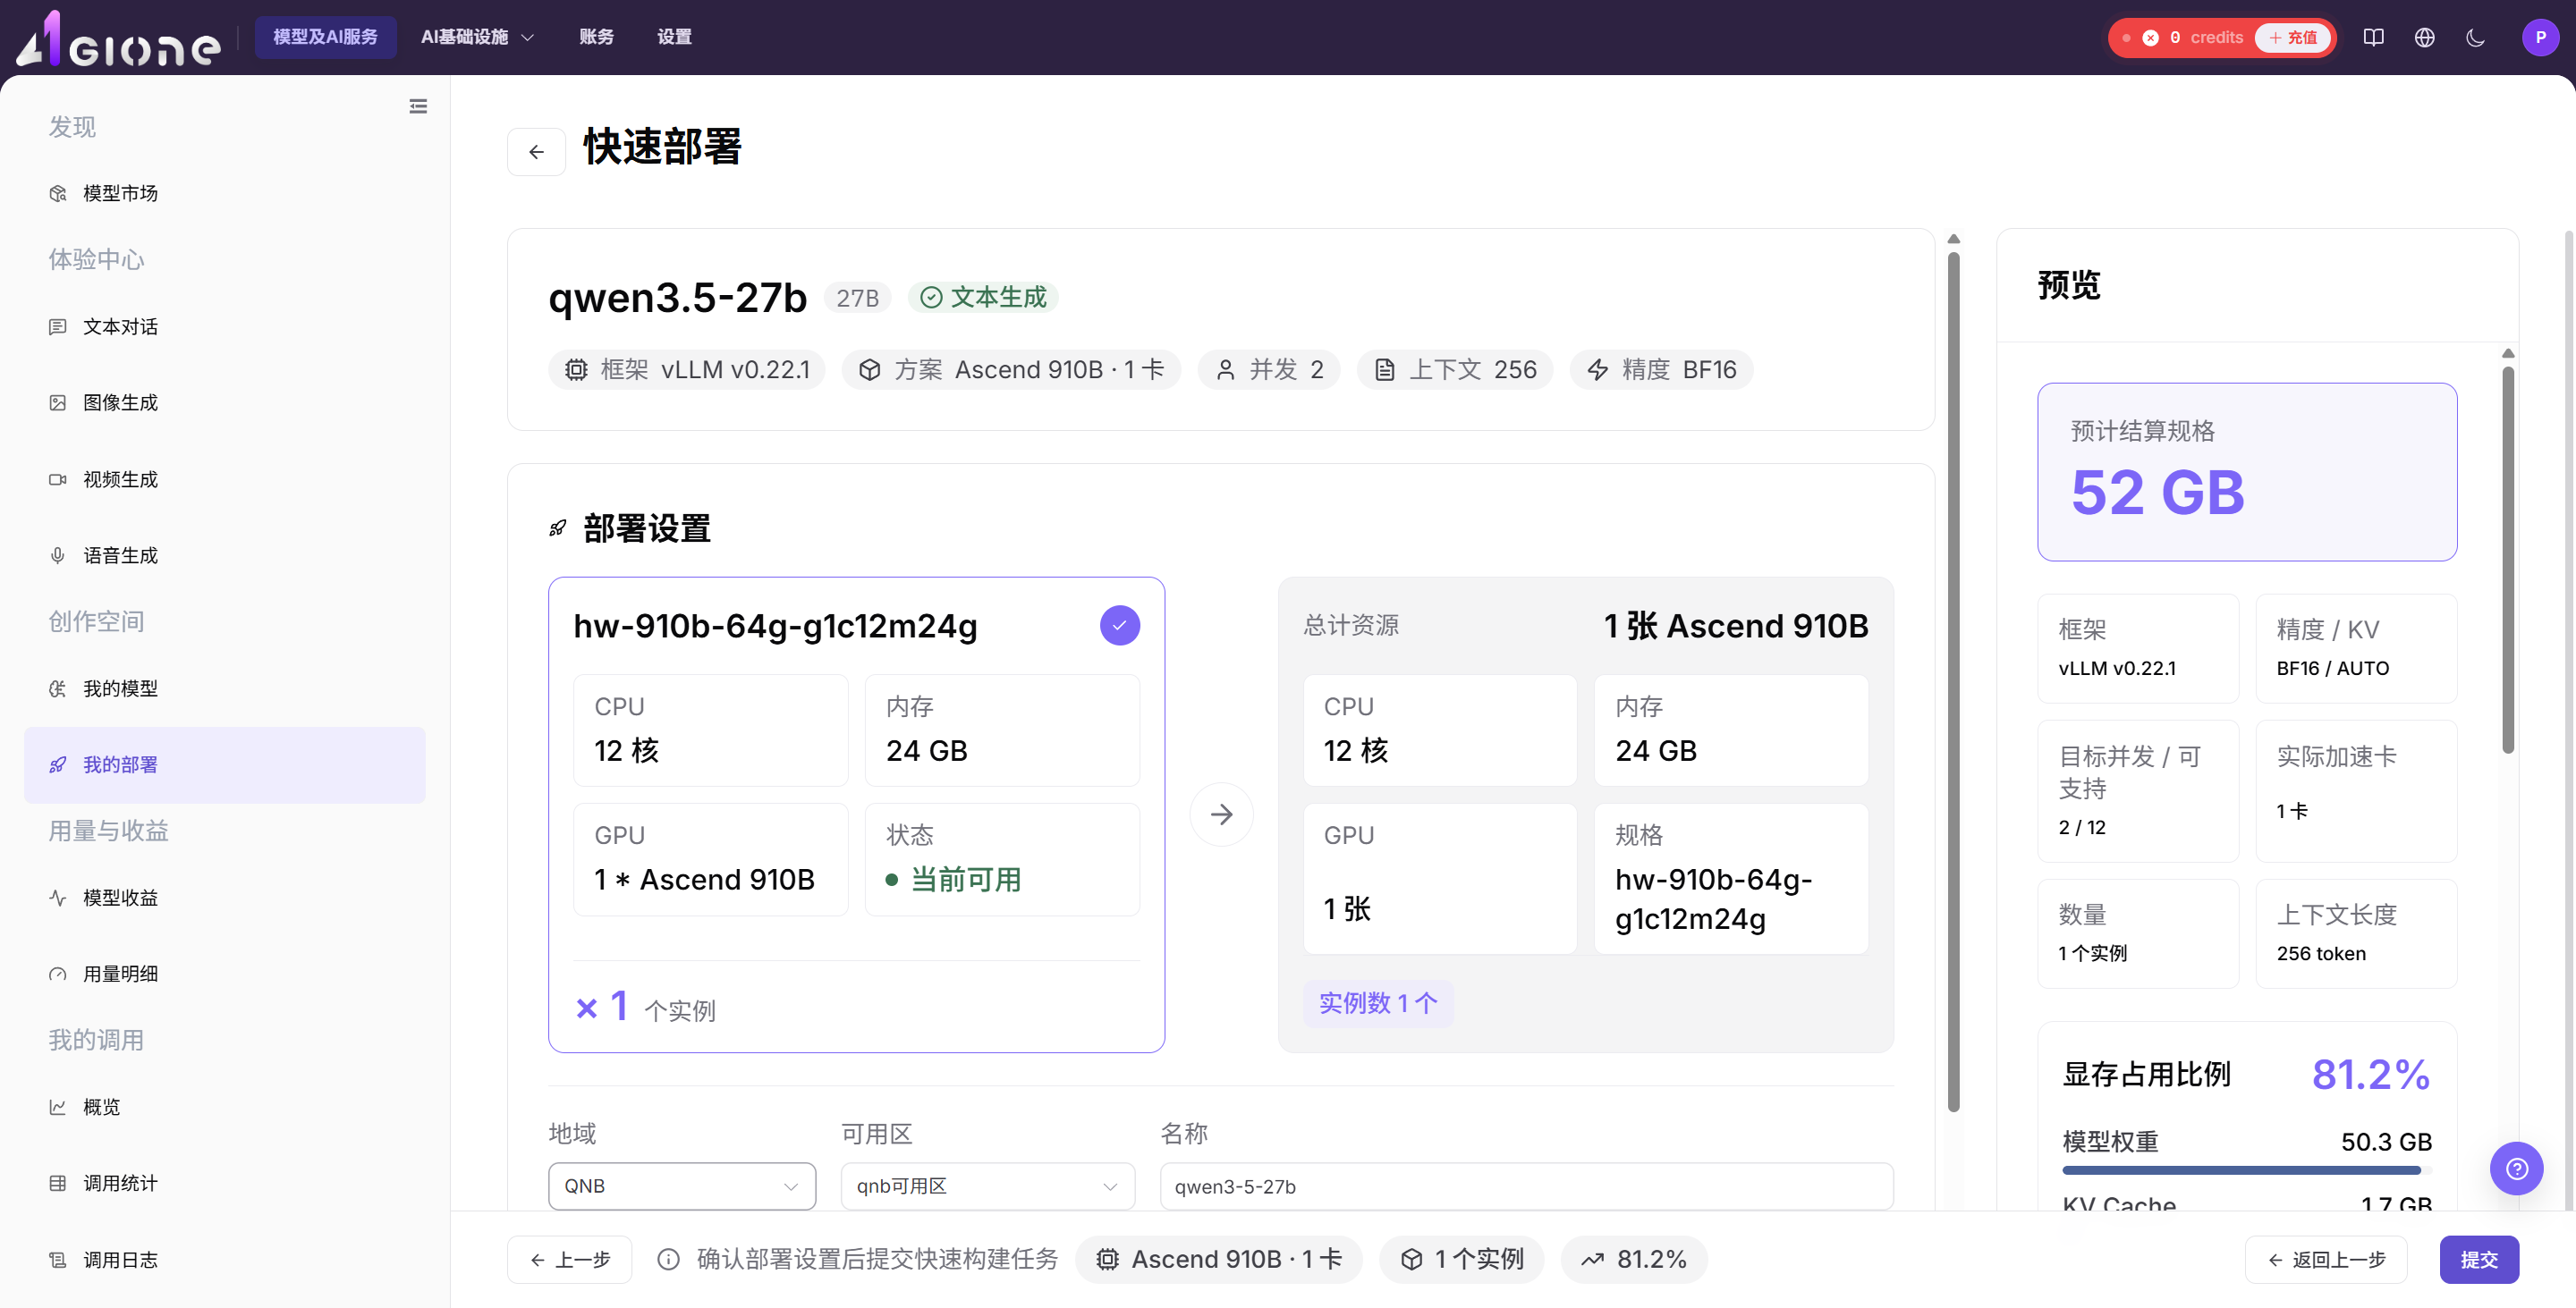Switch to 模型及AI服务 tab

tap(325, 37)
